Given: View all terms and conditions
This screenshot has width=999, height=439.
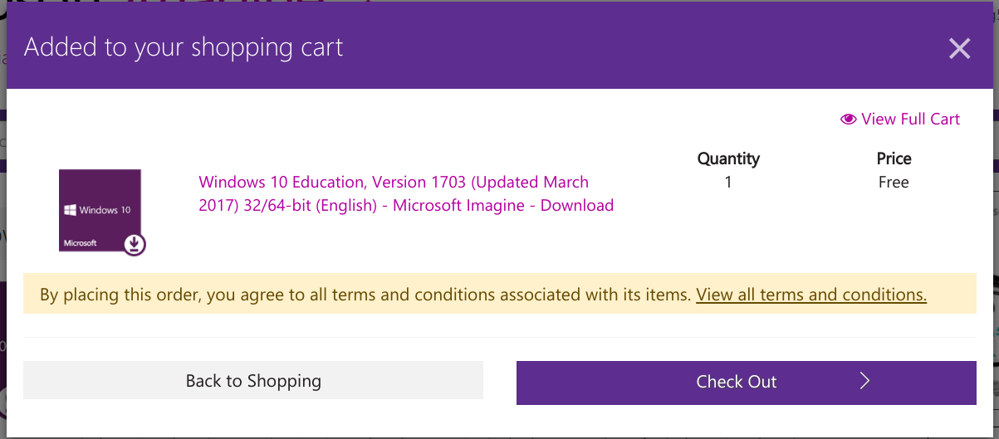Looking at the screenshot, I should 810,295.
